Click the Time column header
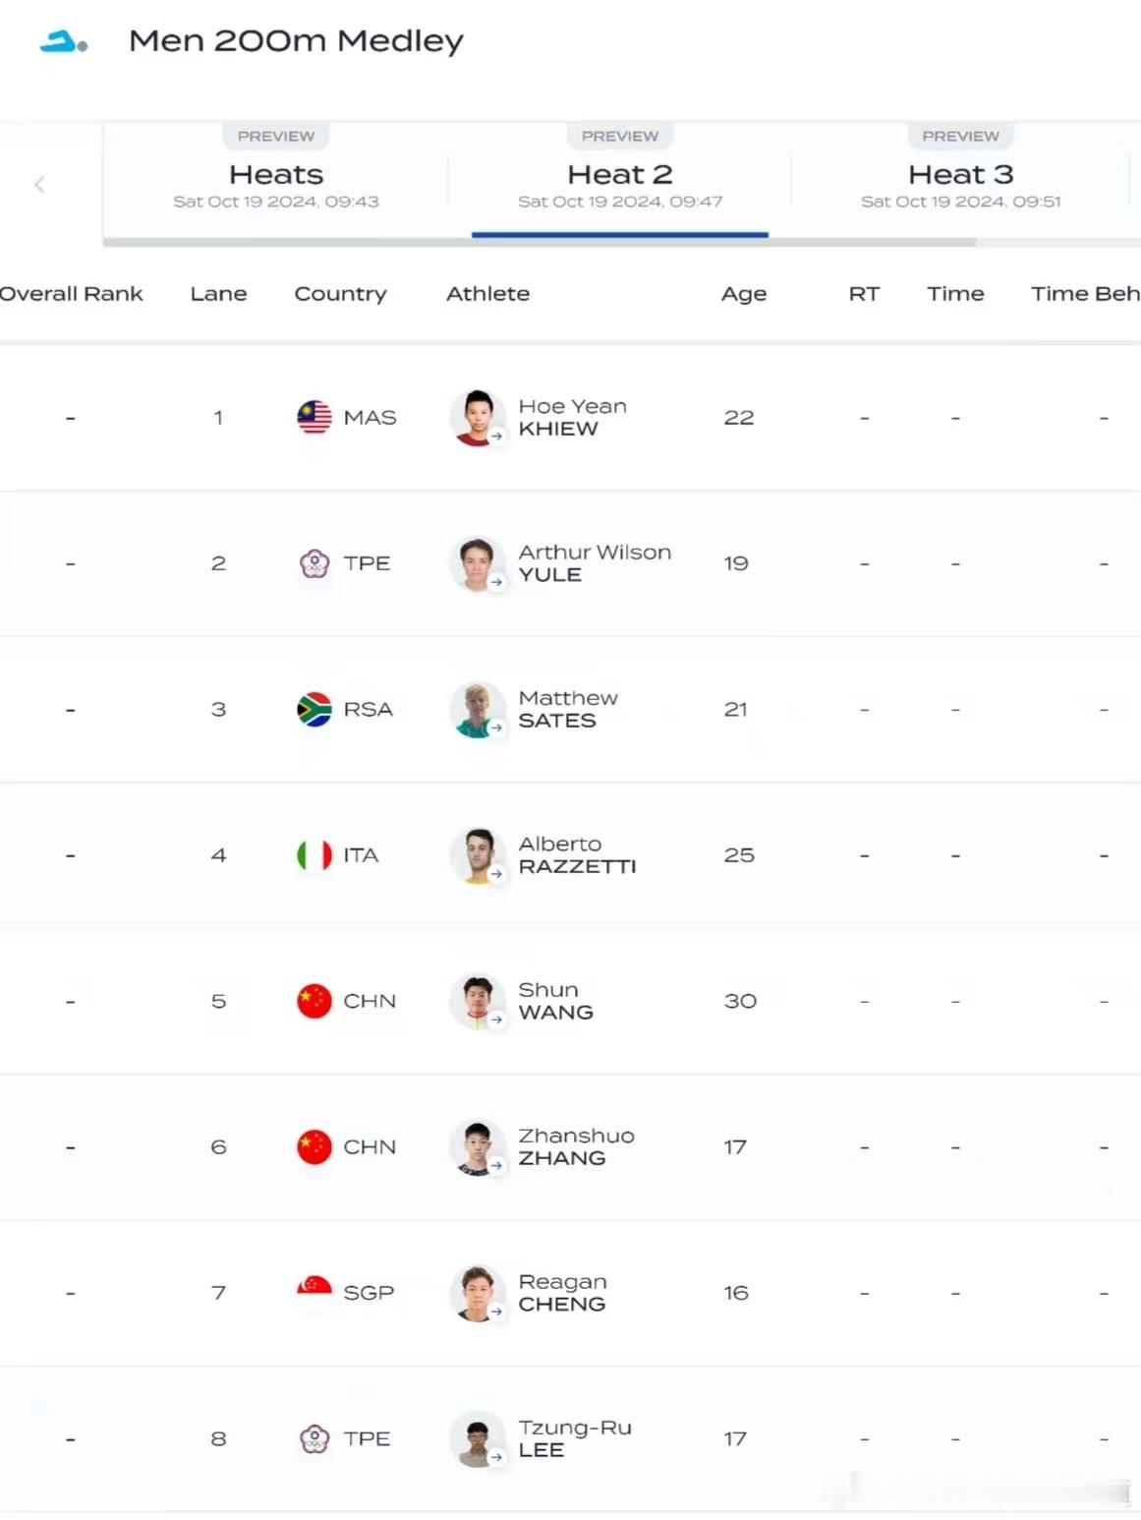This screenshot has height=1520, width=1141. [955, 293]
